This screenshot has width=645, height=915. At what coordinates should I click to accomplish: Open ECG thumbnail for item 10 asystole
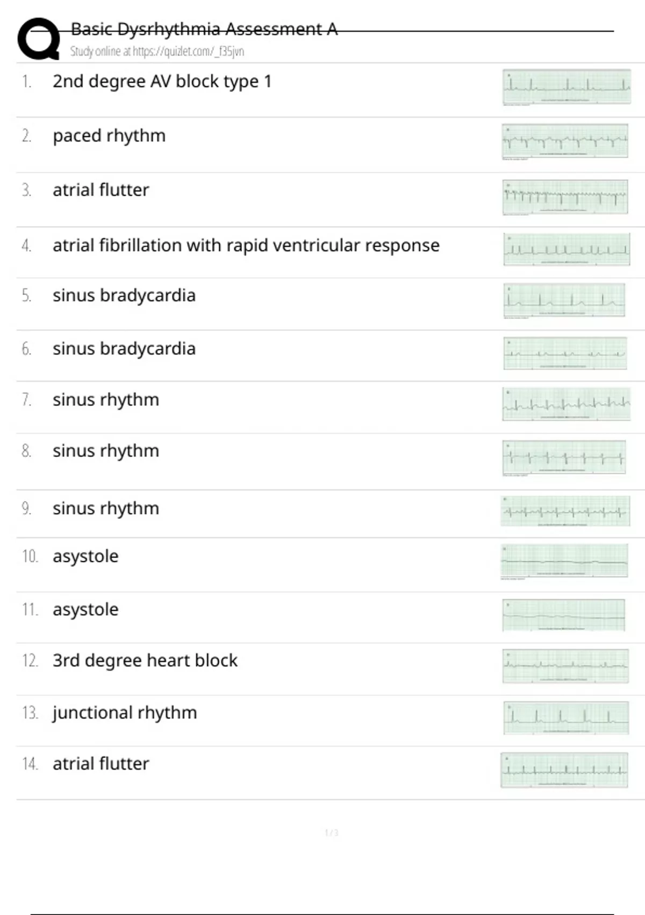(564, 561)
